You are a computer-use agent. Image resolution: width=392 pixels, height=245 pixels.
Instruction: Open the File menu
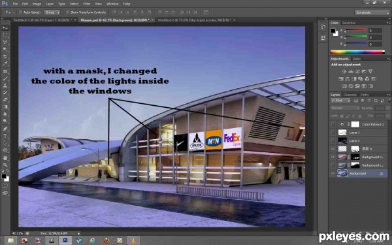click(15, 4)
